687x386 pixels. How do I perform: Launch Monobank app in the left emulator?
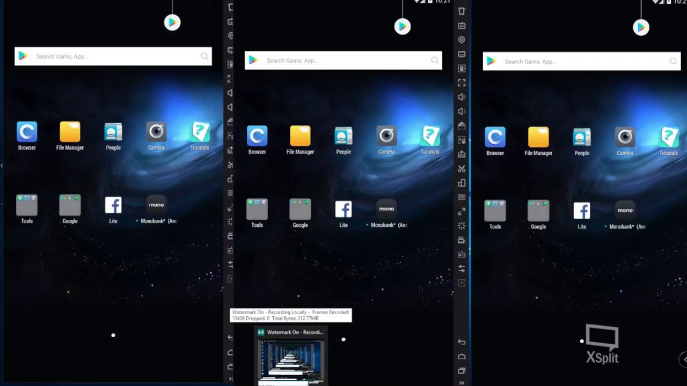[x=156, y=205]
